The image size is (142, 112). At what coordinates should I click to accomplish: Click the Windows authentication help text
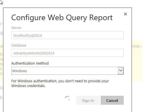tap(60, 83)
